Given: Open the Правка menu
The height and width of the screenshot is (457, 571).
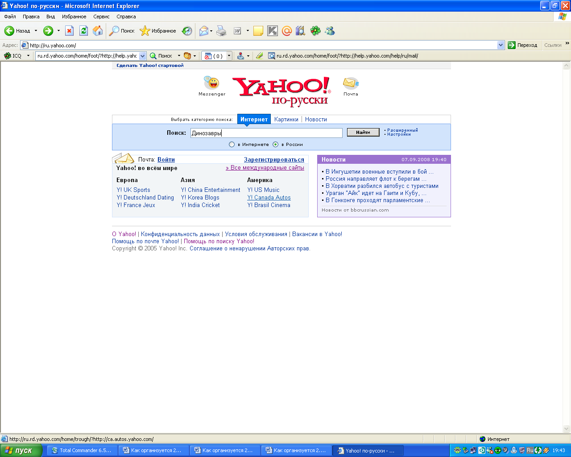Looking at the screenshot, I should tap(31, 17).
